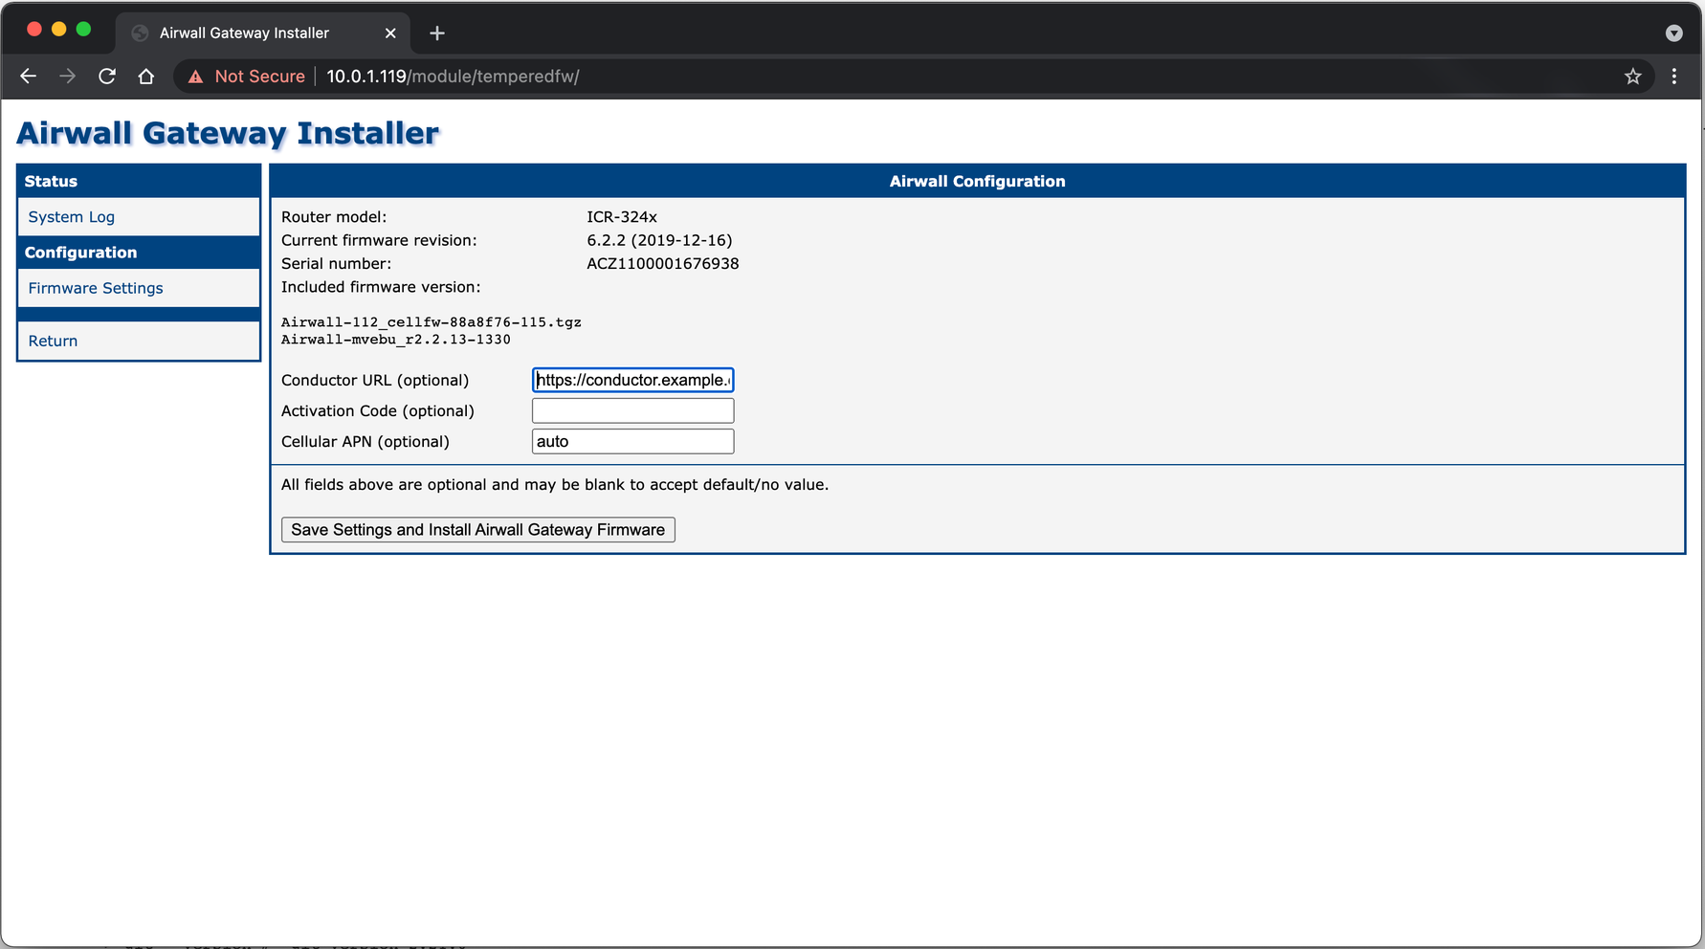
Task: Click the green maximize window button
Action: click(83, 29)
